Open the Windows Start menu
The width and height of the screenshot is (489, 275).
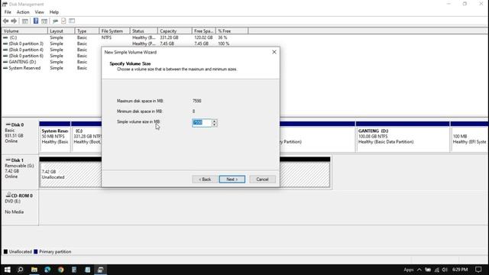[x=7, y=270]
